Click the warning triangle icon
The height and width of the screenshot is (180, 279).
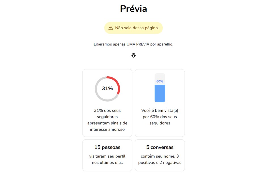(111, 28)
